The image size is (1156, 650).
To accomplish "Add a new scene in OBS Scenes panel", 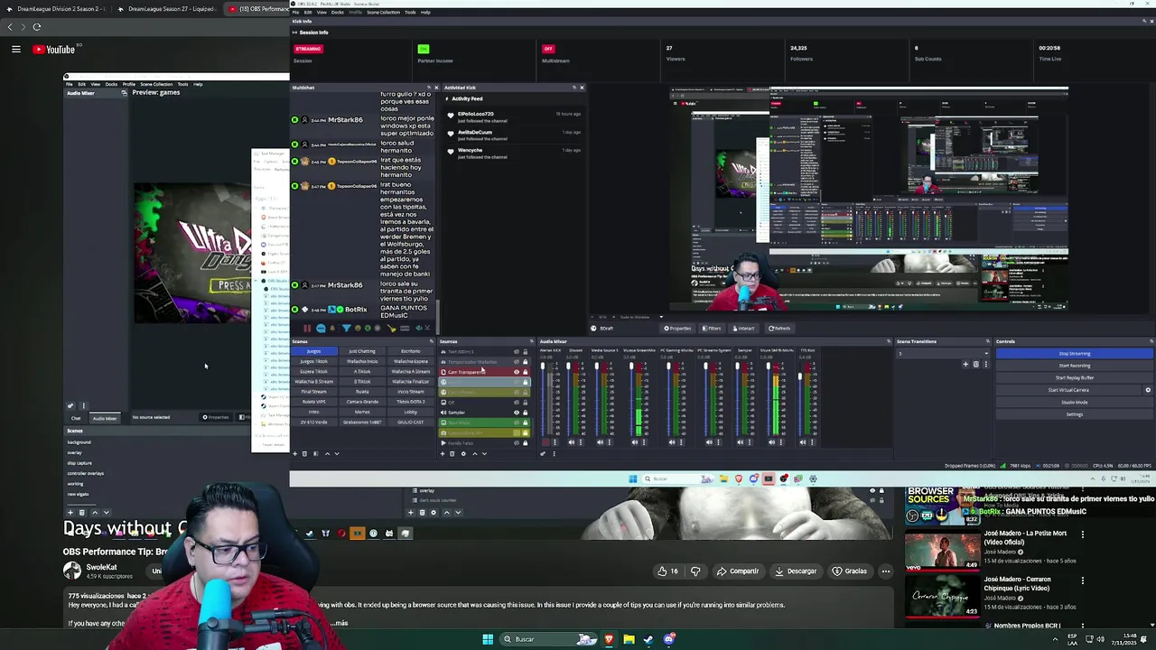I will point(295,453).
